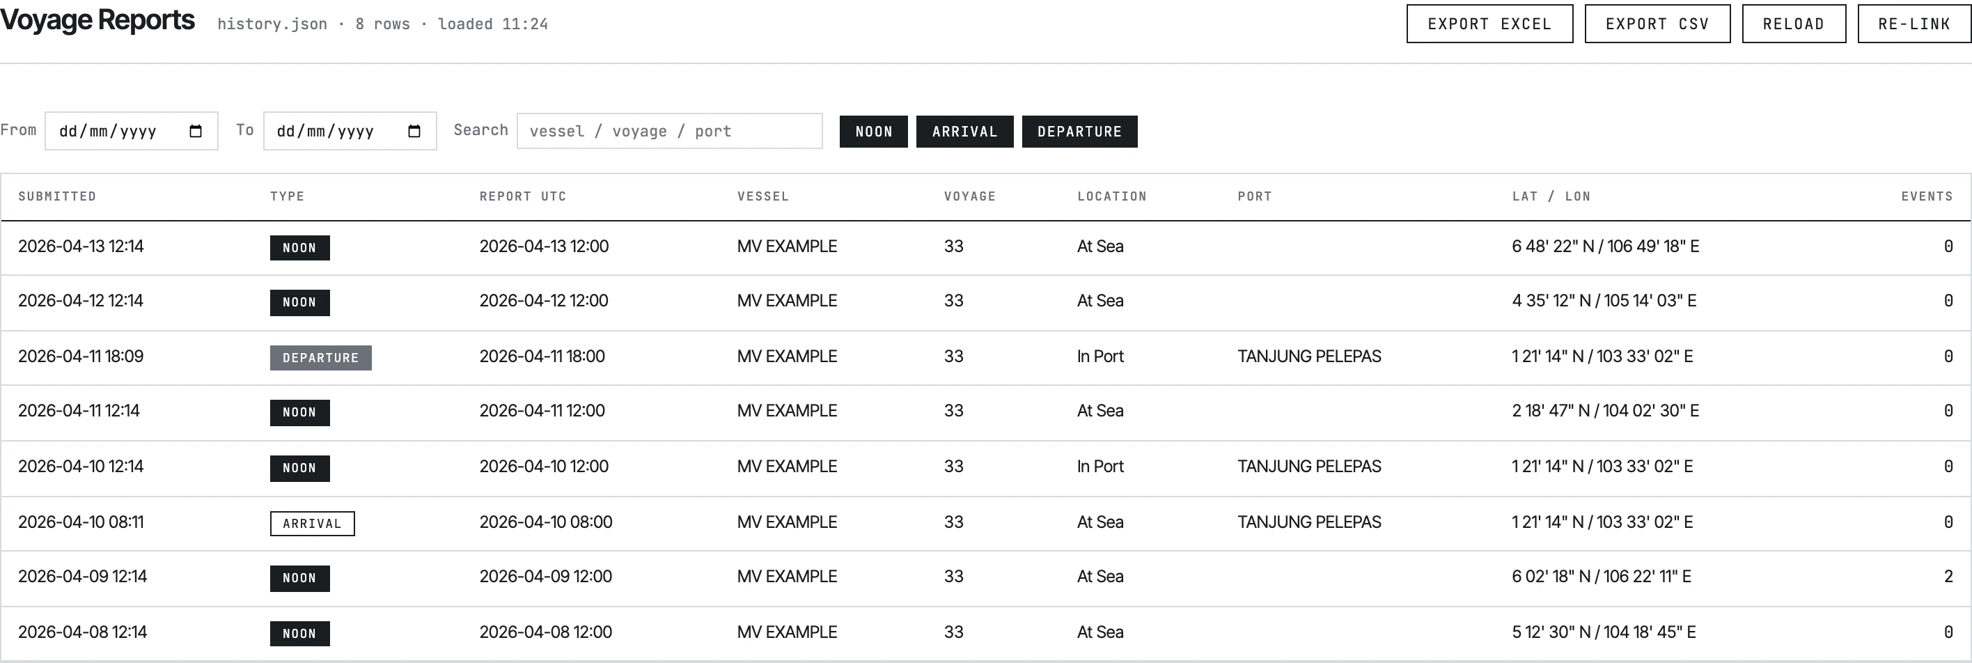Click the Export Excel button
The image size is (1972, 663).
tap(1489, 24)
